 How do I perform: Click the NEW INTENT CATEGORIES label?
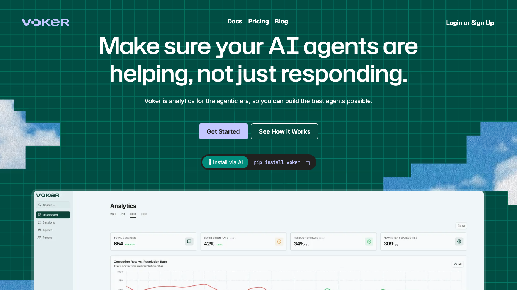[x=401, y=238]
